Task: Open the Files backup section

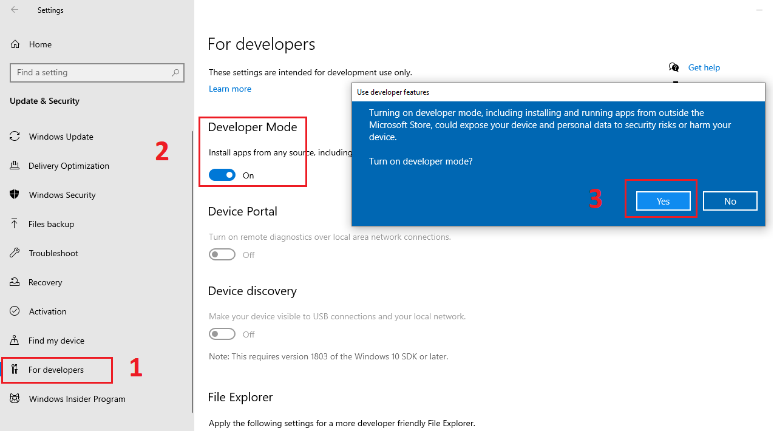Action: click(x=51, y=224)
